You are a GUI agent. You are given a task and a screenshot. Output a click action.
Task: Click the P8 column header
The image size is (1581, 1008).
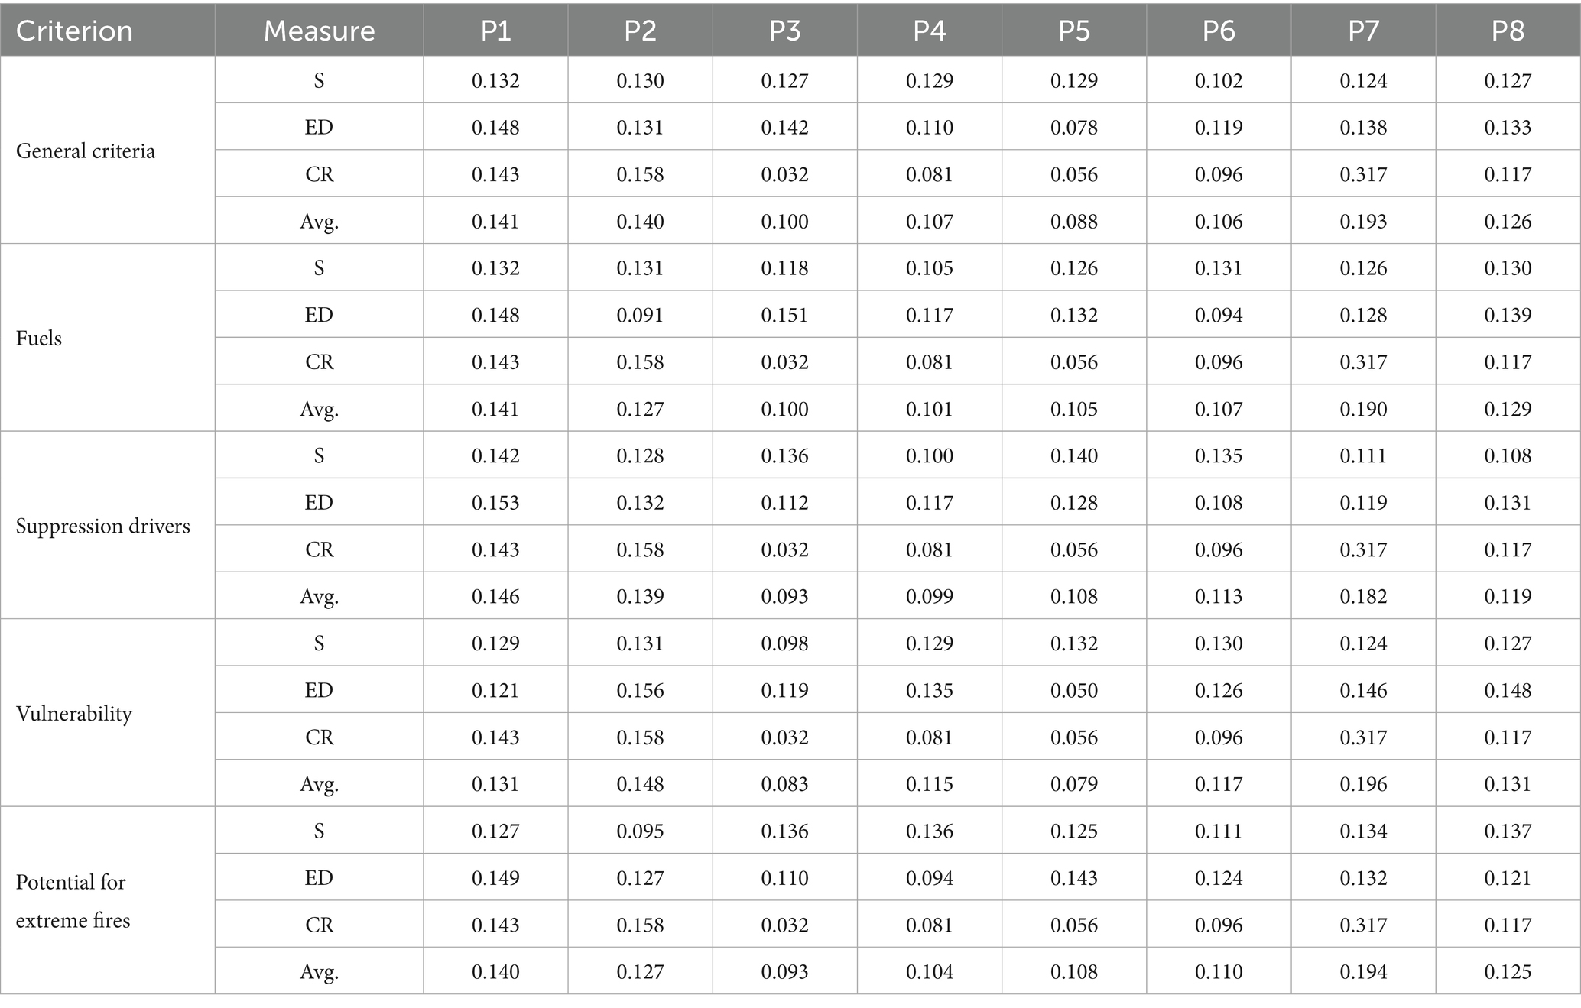point(1508,31)
